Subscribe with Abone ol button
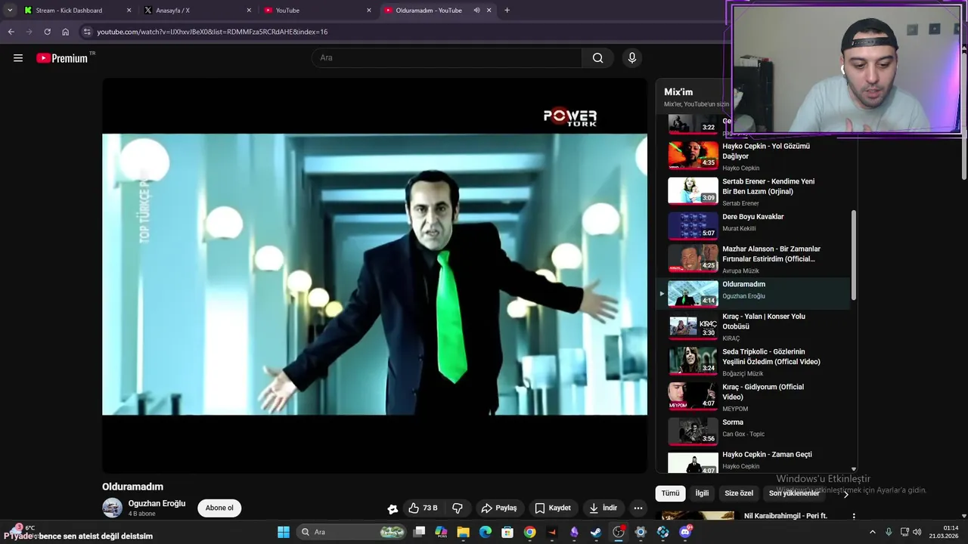Image resolution: width=968 pixels, height=544 pixels. [219, 508]
